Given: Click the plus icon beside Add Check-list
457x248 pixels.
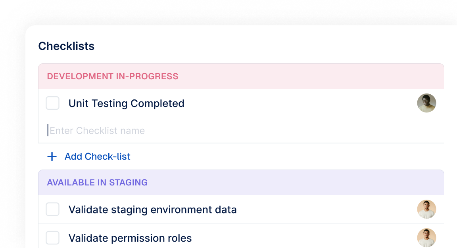Looking at the screenshot, I should [x=52, y=156].
